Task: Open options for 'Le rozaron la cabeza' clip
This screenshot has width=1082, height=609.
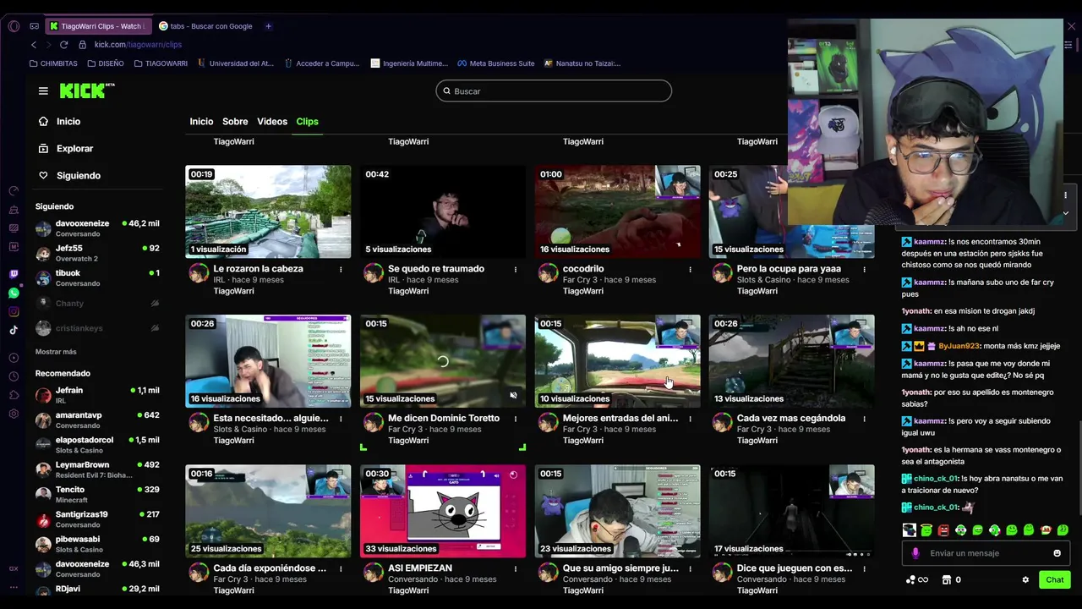Action: (x=341, y=269)
